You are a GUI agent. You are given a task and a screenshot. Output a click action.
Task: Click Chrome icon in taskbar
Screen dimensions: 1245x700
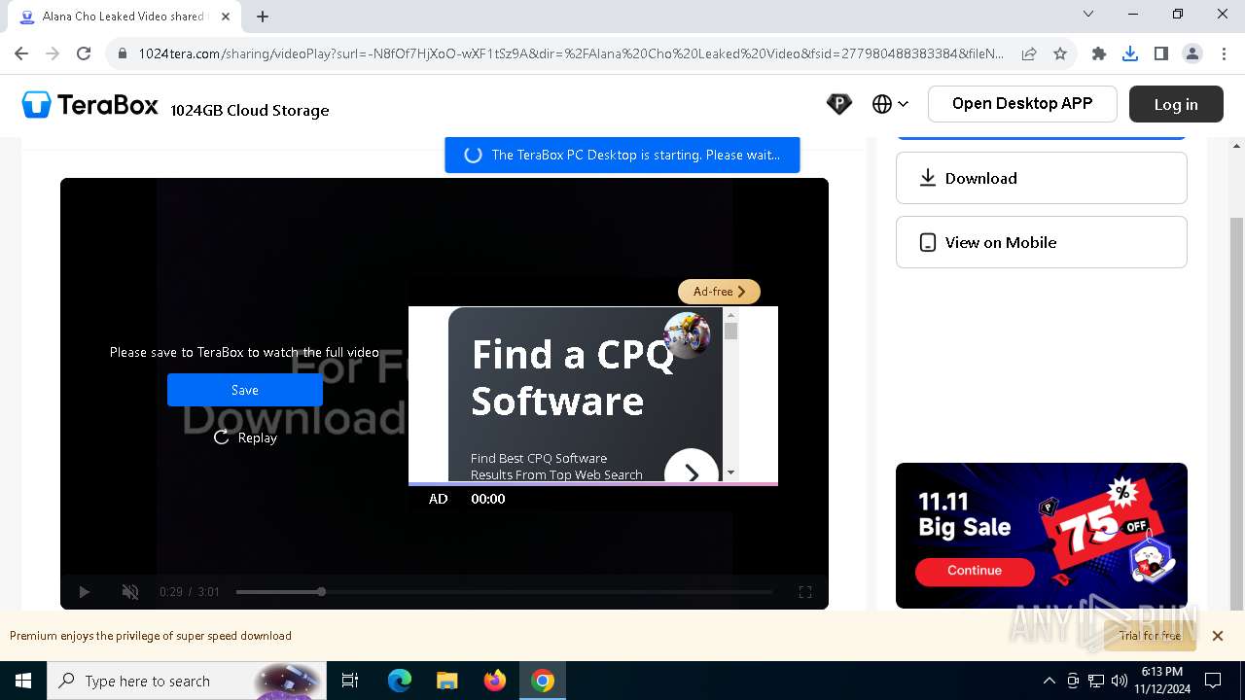[x=543, y=681]
